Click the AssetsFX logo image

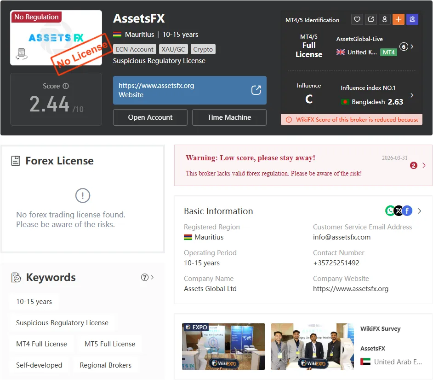[x=56, y=38]
